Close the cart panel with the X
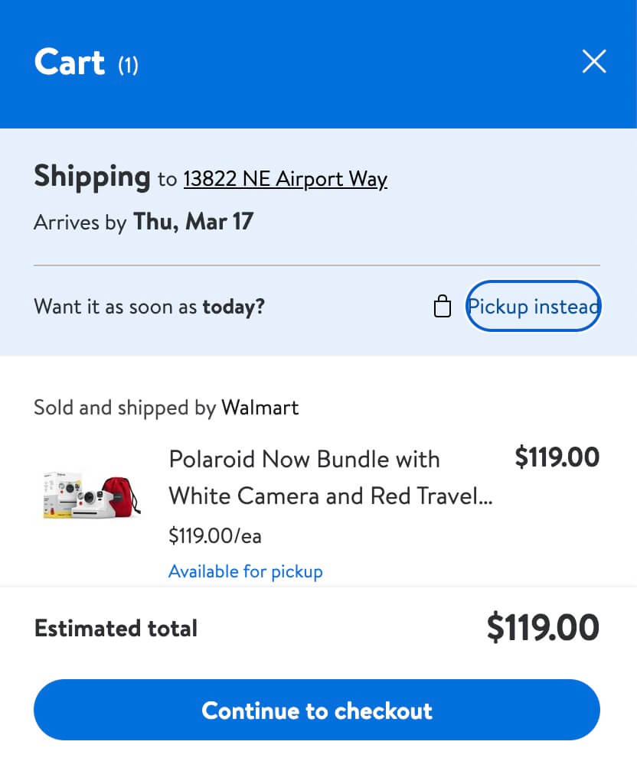Screen dimensions: 637x774 point(594,62)
